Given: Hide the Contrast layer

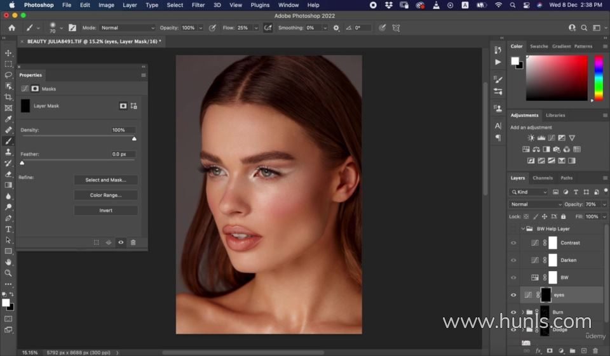Looking at the screenshot, I should [513, 242].
